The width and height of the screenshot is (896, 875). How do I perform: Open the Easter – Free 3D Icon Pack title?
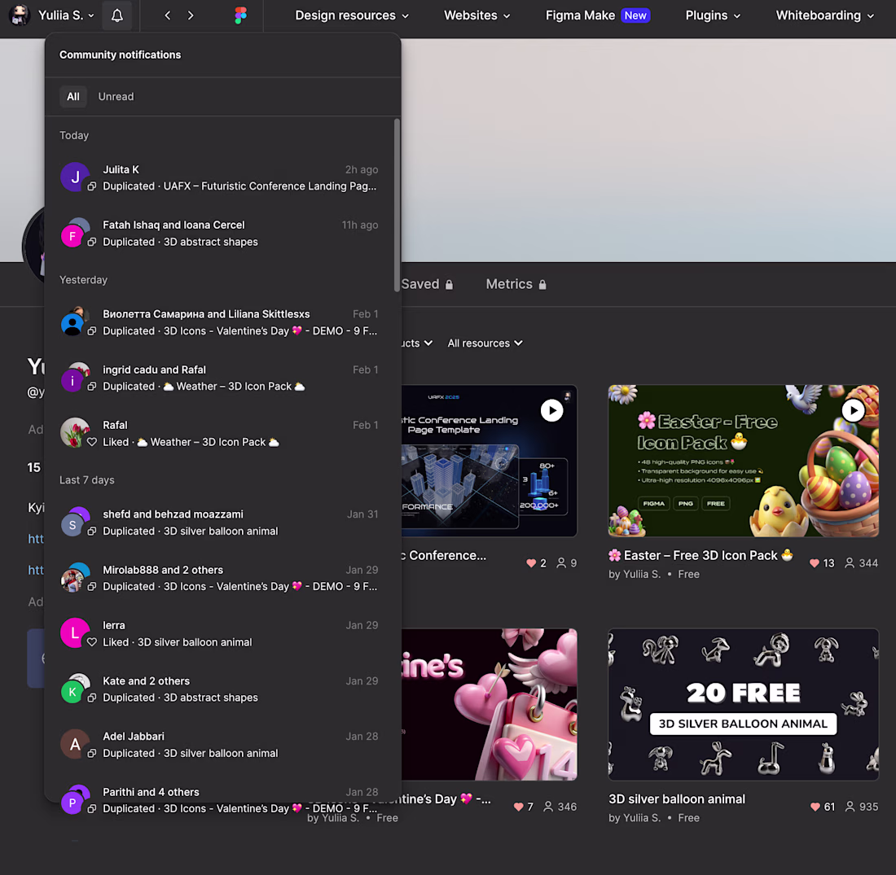point(701,555)
